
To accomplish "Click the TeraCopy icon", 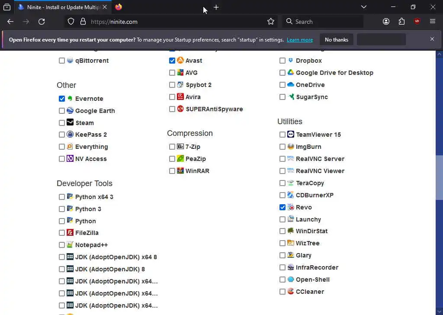I will (291, 183).
